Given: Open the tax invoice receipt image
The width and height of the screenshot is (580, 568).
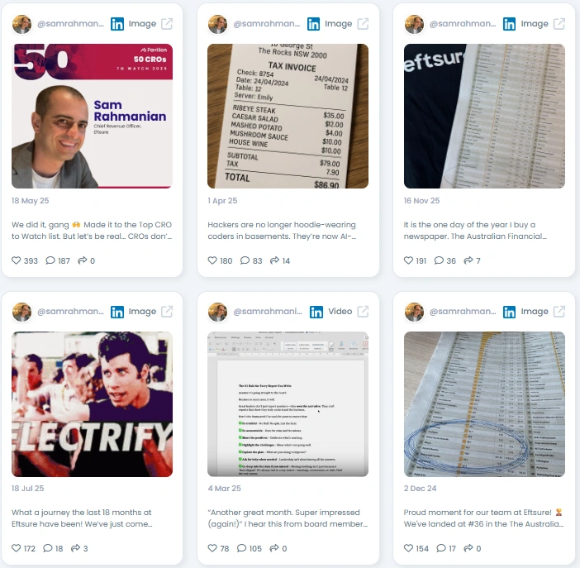Looking at the screenshot, I should (288, 116).
